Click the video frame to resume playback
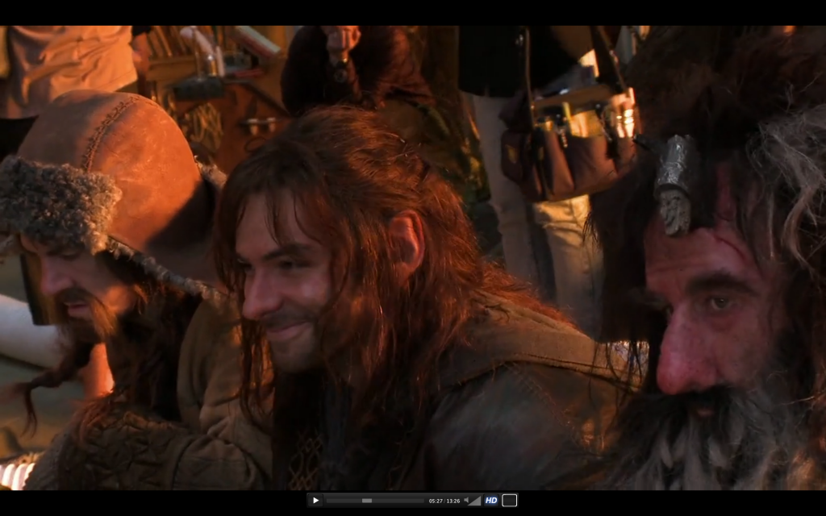 click(x=413, y=258)
